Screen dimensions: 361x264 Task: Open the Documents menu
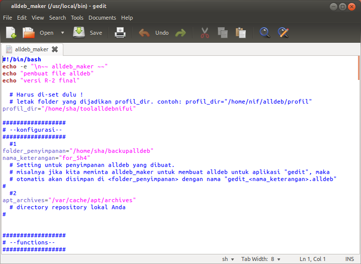(x=102, y=18)
